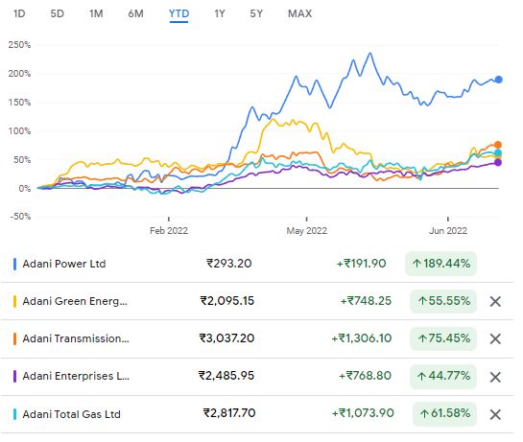
Task: Click the ₹2,485.95 price value
Action: pyautogui.click(x=226, y=376)
